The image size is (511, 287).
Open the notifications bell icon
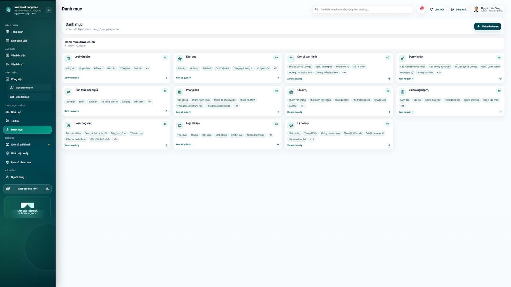[x=421, y=9]
